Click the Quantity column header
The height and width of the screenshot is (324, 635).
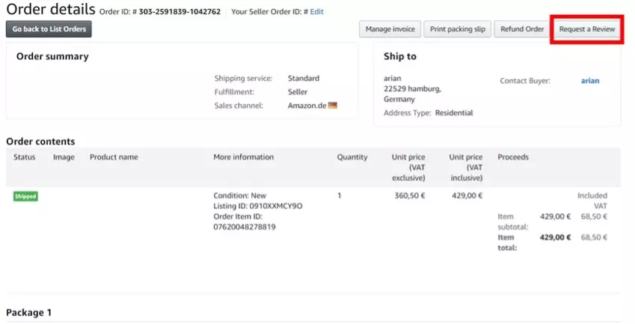pyautogui.click(x=352, y=157)
